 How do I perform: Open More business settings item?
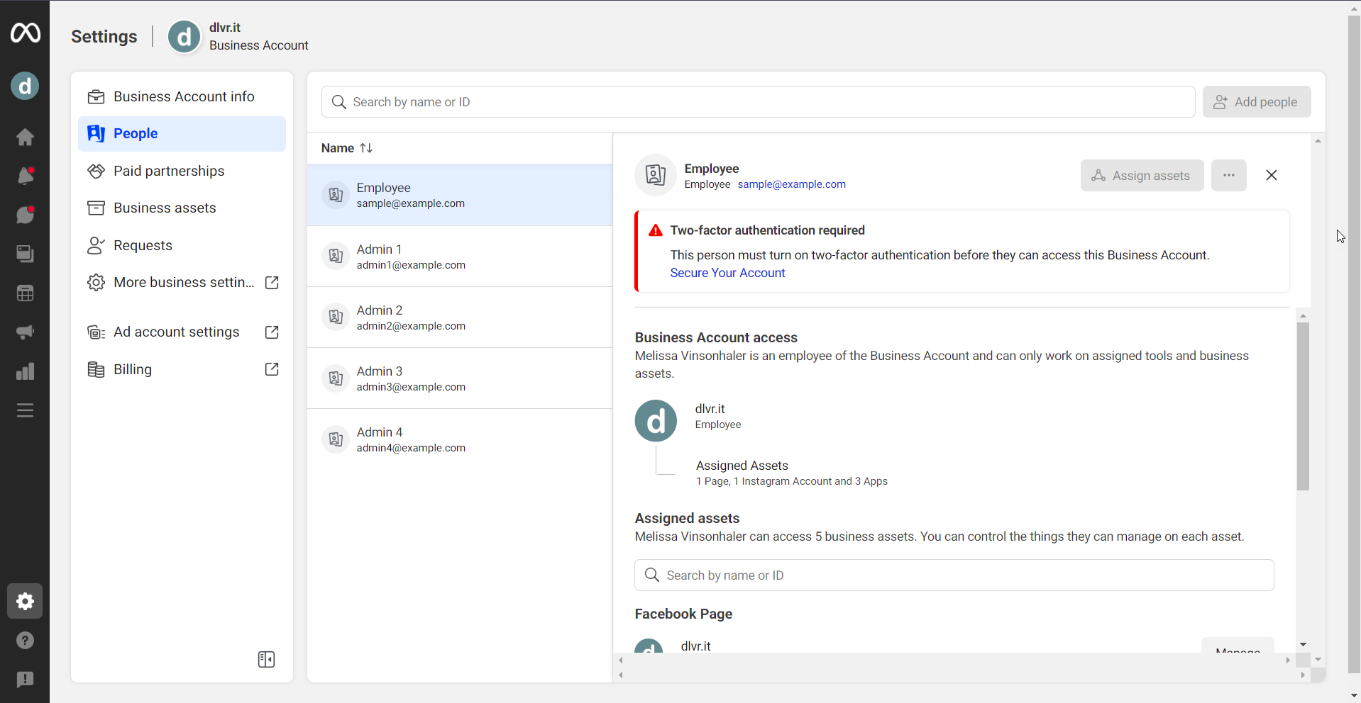pyautogui.click(x=182, y=283)
